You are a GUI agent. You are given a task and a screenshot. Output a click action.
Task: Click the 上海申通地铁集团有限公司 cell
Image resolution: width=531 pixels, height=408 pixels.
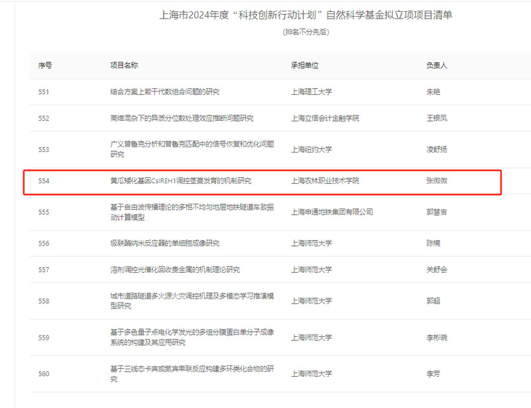[332, 212]
